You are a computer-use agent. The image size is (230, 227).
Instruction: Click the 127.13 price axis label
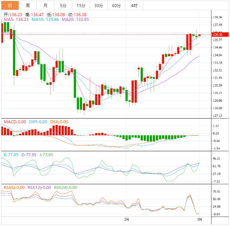[218, 116]
